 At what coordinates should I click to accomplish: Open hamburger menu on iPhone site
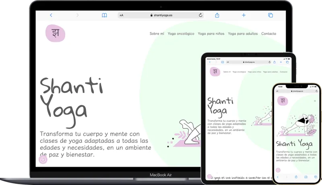click(x=315, y=101)
